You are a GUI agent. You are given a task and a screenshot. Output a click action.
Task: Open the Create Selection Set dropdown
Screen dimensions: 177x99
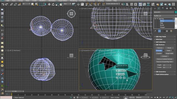coord(113,4)
